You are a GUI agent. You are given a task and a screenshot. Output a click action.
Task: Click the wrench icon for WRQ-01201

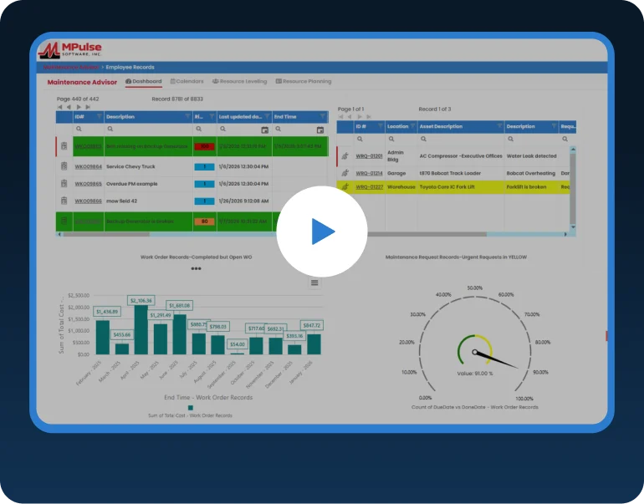click(x=345, y=156)
